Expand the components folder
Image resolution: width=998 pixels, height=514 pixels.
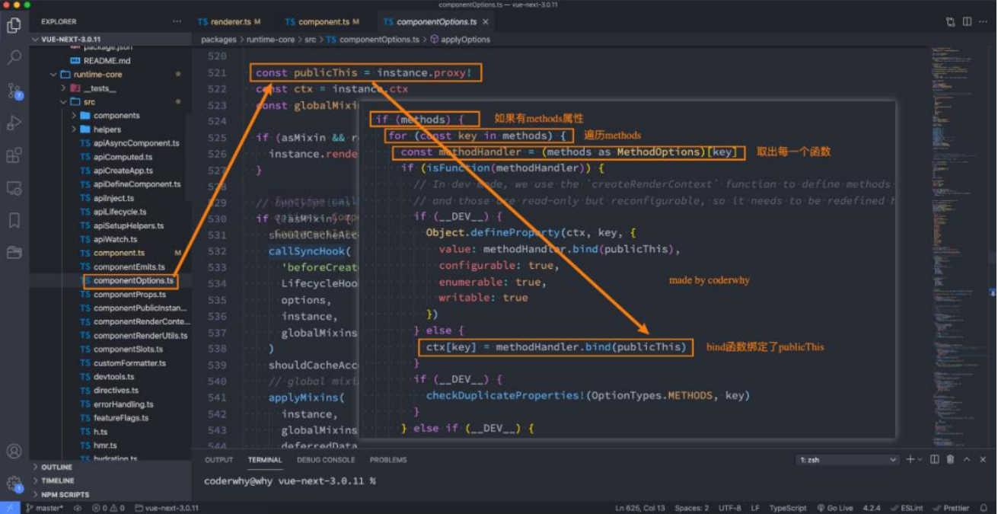[x=116, y=116]
